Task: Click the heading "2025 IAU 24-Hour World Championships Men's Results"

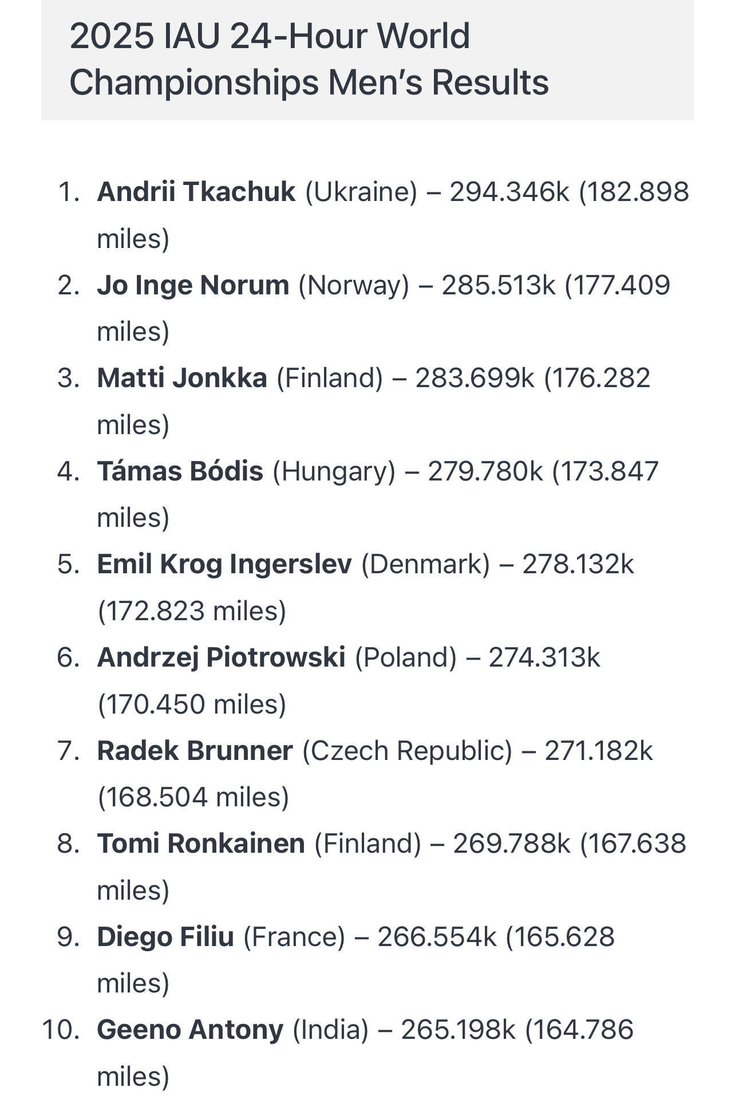Action: [x=309, y=59]
